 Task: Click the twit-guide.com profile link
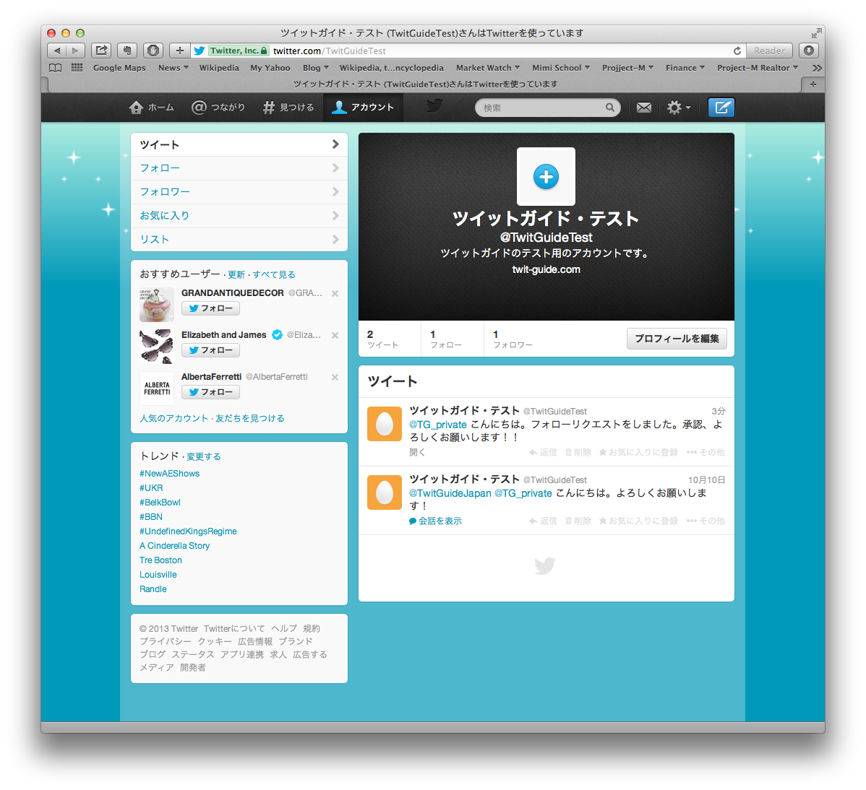(546, 270)
